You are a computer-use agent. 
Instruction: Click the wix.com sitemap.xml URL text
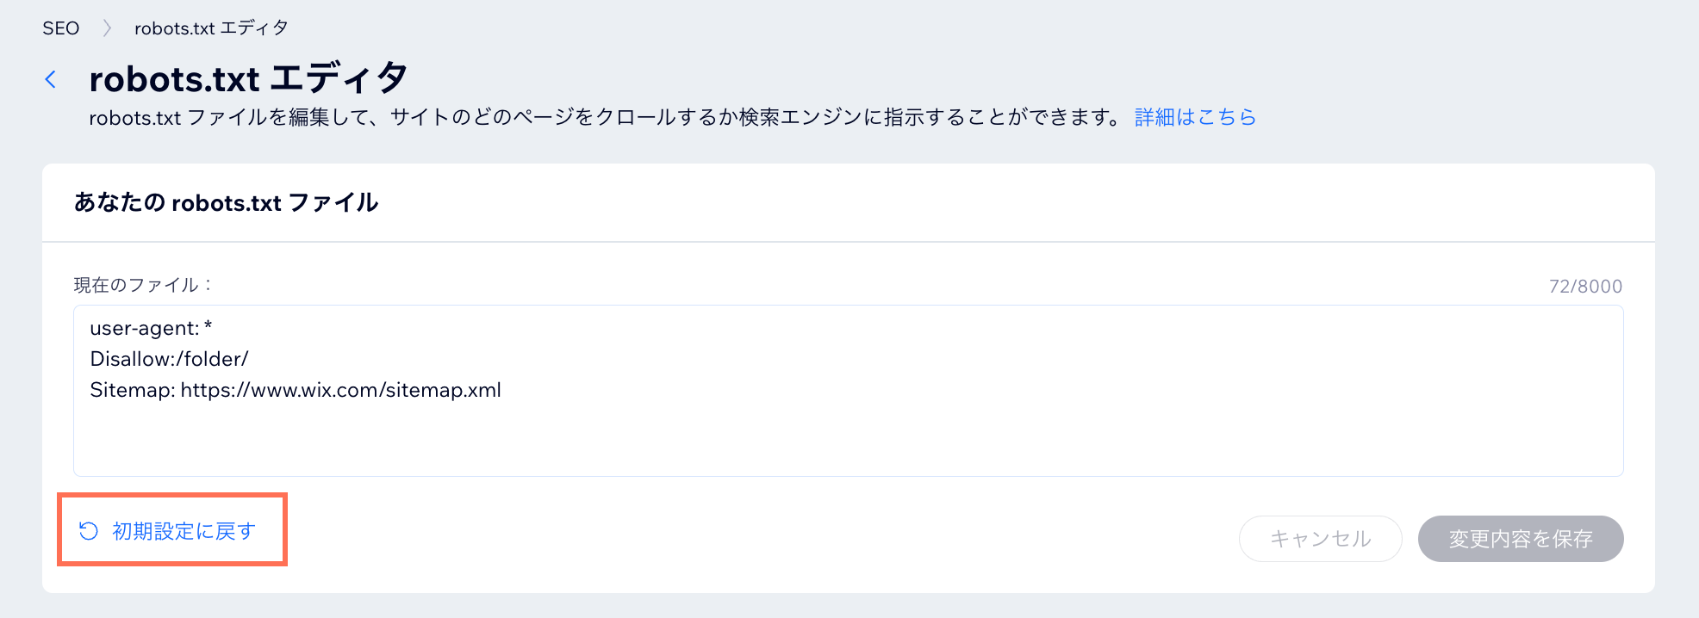tap(340, 390)
